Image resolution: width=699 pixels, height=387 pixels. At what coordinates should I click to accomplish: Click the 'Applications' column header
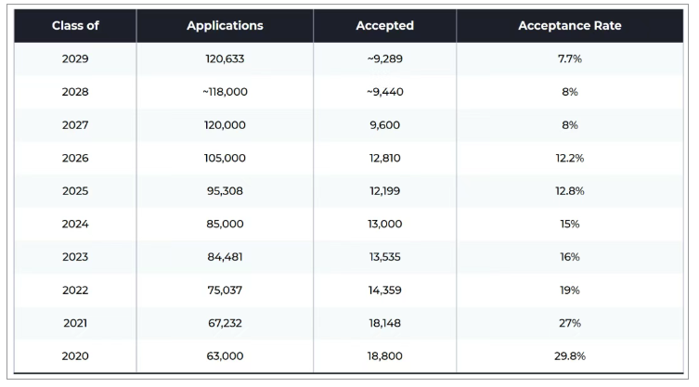(225, 26)
